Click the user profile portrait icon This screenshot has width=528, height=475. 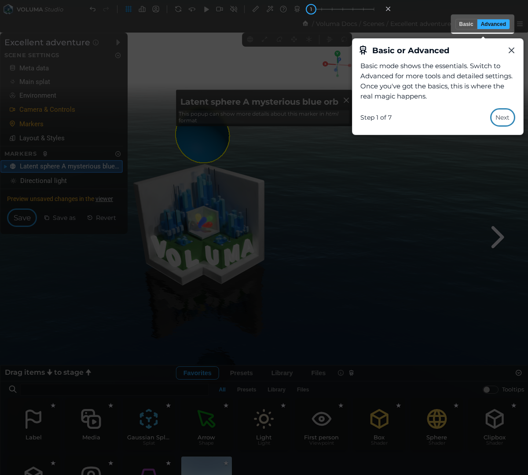[156, 9]
